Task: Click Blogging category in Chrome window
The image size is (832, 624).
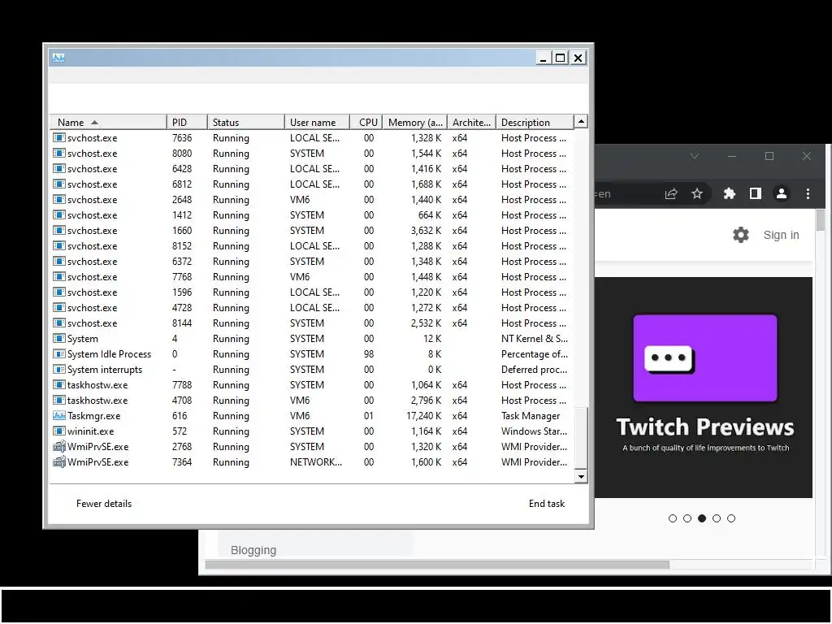Action: coord(253,550)
